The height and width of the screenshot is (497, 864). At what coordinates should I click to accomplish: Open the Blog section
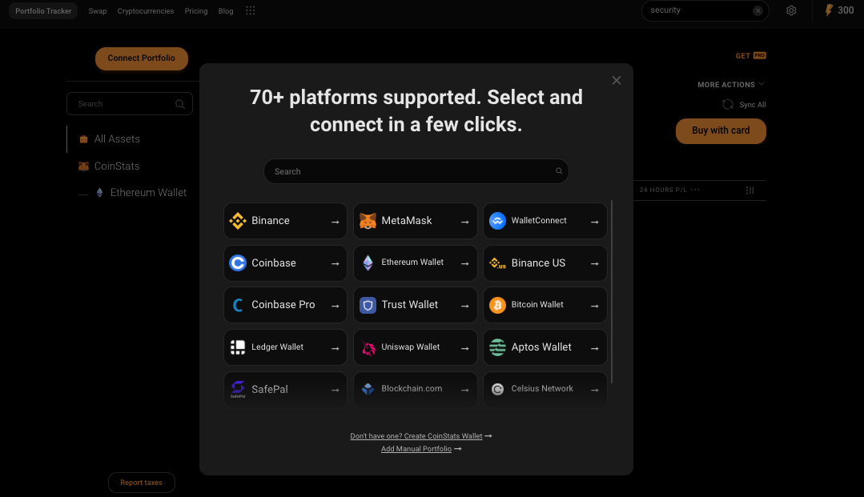click(225, 10)
